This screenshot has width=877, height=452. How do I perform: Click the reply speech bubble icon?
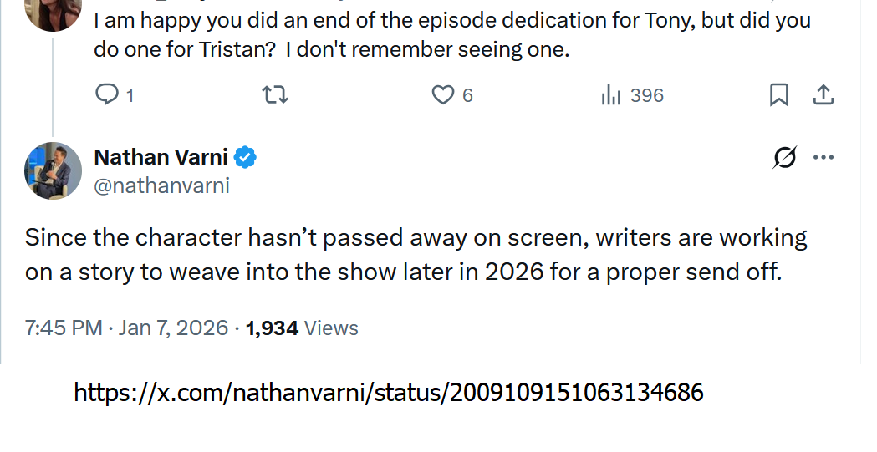[107, 95]
